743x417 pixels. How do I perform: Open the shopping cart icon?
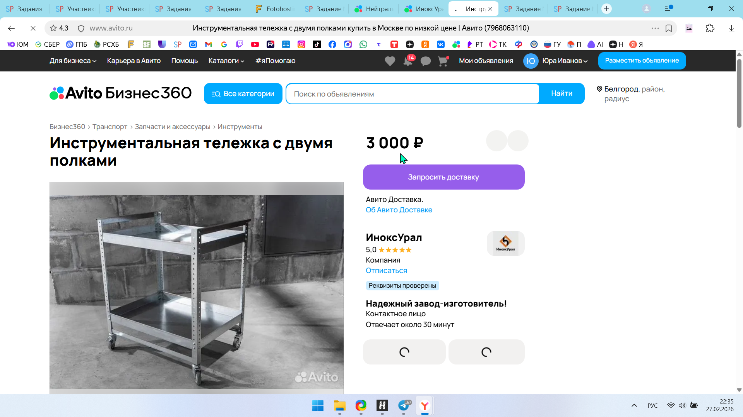click(x=443, y=61)
